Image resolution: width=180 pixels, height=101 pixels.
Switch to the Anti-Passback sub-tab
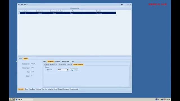click(62, 65)
